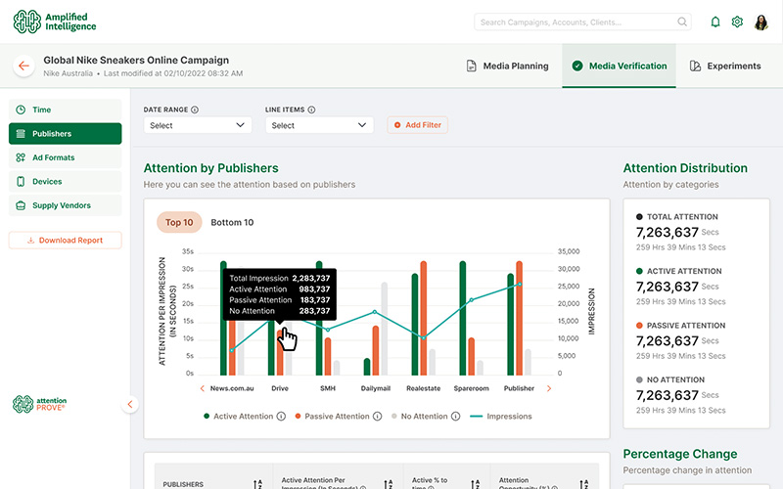Viewport: 783px width, 489px height.
Task: Click the Global Nike Sneakers campaign title
Action: point(136,60)
